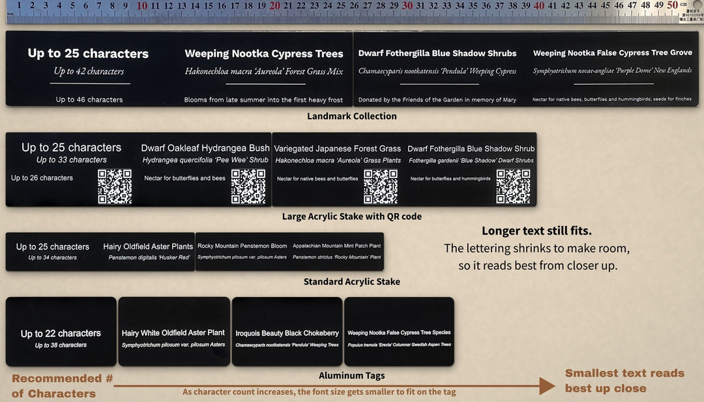Screen dimensions: 704x402
Task: Select the QR code next to 'Nectar for butterflies and bees'
Action: click(248, 186)
